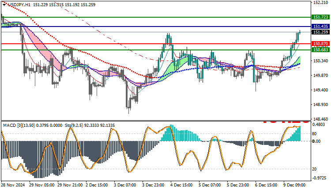Click the 5 Dec 23:00 time label

[x=238, y=185]
